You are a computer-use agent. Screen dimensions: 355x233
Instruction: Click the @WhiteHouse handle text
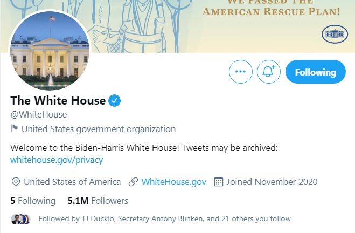39,114
